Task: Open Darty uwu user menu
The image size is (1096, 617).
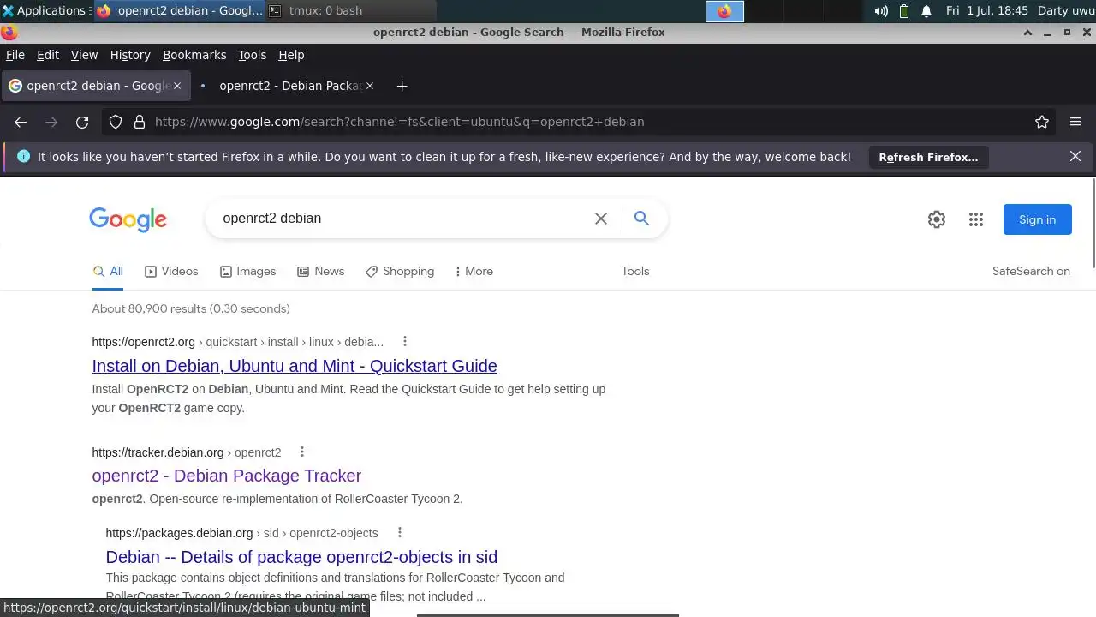Action: coord(1065,10)
